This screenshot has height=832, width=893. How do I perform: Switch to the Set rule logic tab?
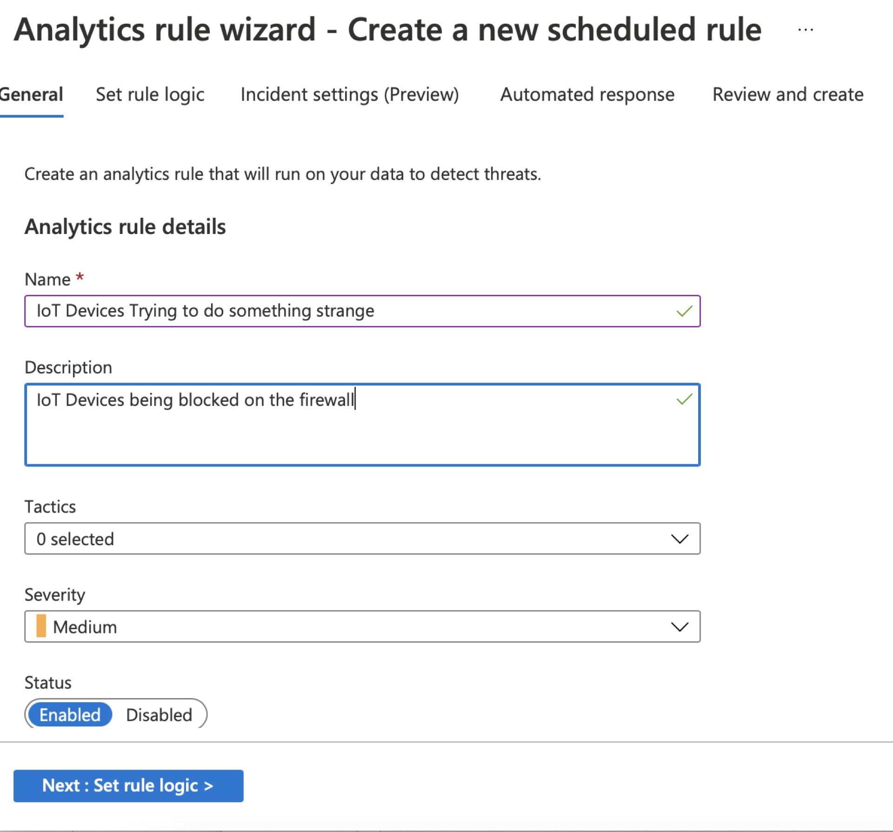point(150,94)
